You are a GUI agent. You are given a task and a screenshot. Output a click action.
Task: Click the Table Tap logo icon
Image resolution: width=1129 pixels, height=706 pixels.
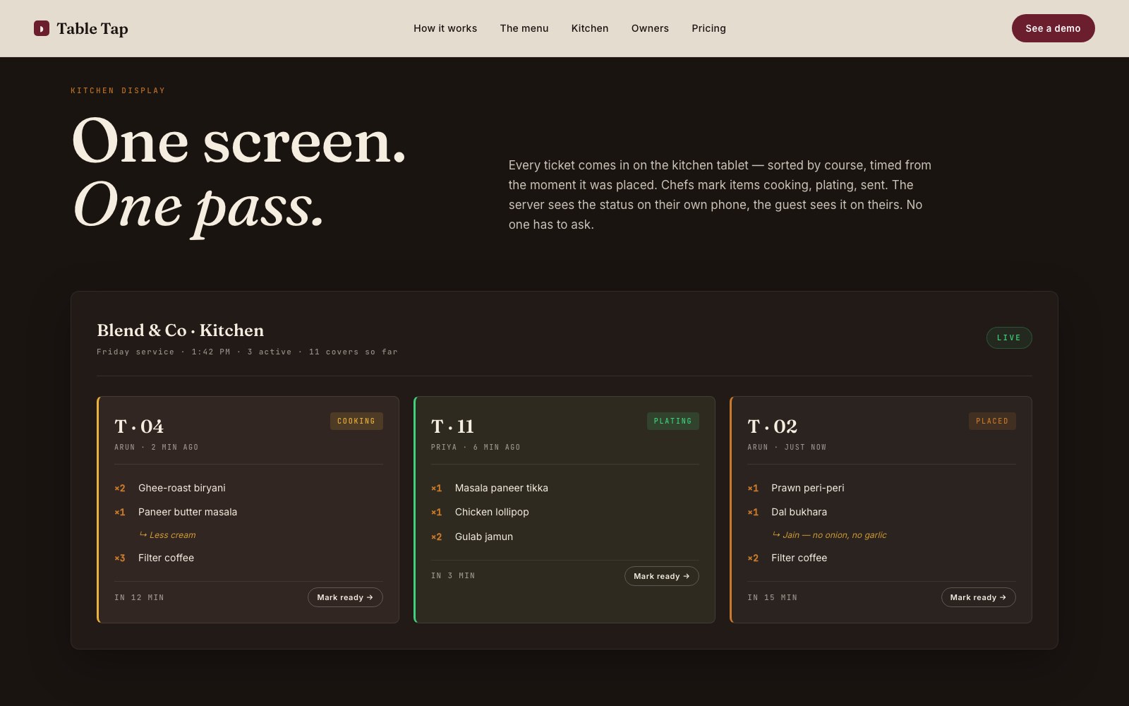pyautogui.click(x=42, y=28)
